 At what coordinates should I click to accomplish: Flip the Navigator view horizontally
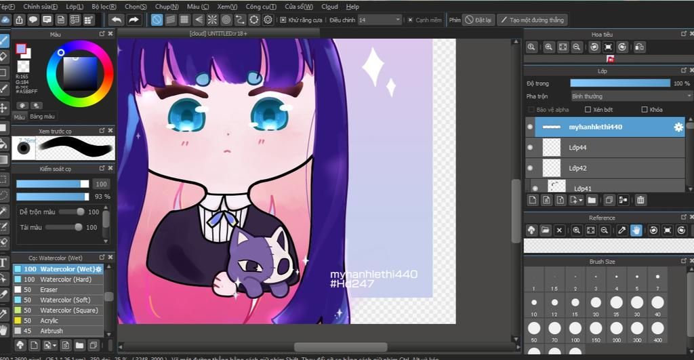(639, 47)
